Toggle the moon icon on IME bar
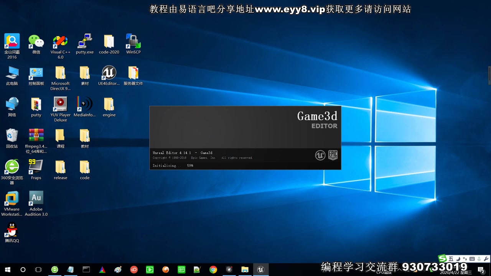This screenshot has width=491, height=276. [x=458, y=259]
